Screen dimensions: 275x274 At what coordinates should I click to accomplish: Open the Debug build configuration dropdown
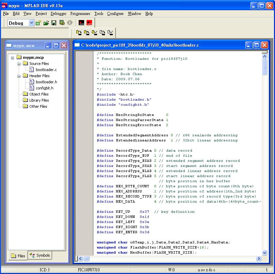32,23
